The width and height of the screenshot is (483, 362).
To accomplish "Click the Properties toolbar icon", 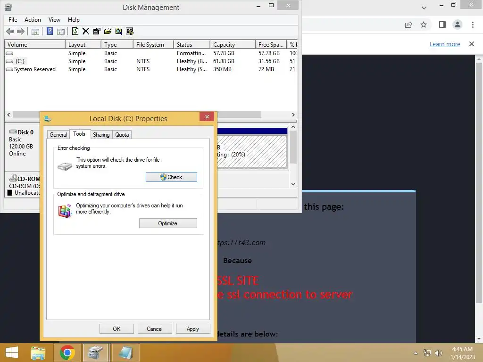I will click(97, 31).
